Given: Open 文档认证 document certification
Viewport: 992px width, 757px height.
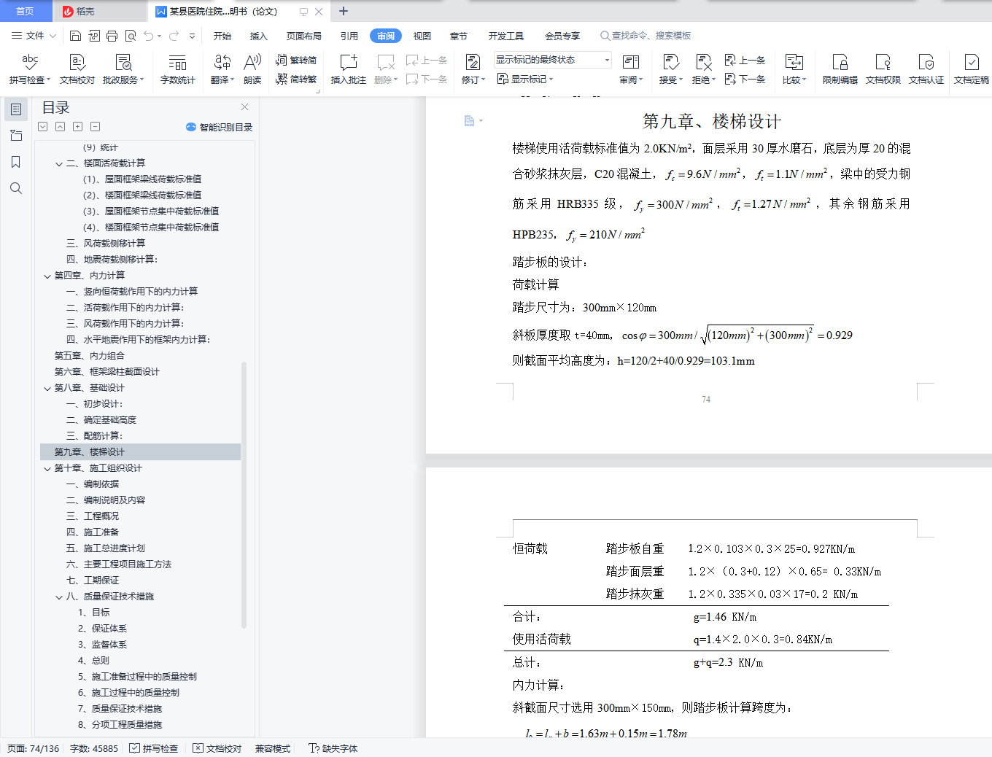Looking at the screenshot, I should [926, 69].
